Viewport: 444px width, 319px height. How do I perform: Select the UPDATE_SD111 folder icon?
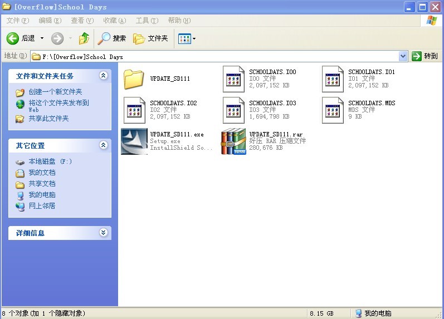(x=134, y=79)
